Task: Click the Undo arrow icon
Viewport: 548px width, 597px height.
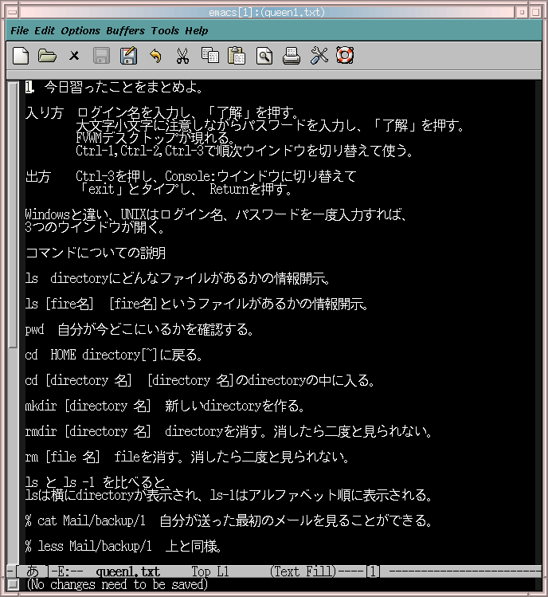Action: (x=155, y=56)
